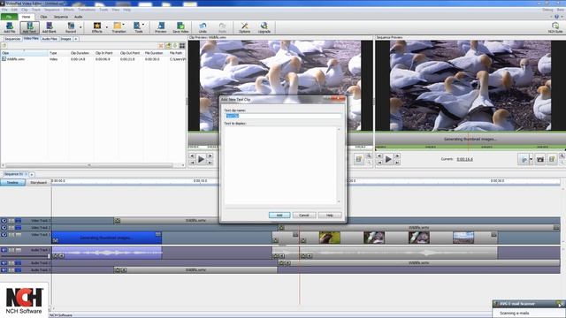This screenshot has height=318, width=566.
Task: Zoom in icon beside Sequence Preview controls
Action: (x=562, y=155)
